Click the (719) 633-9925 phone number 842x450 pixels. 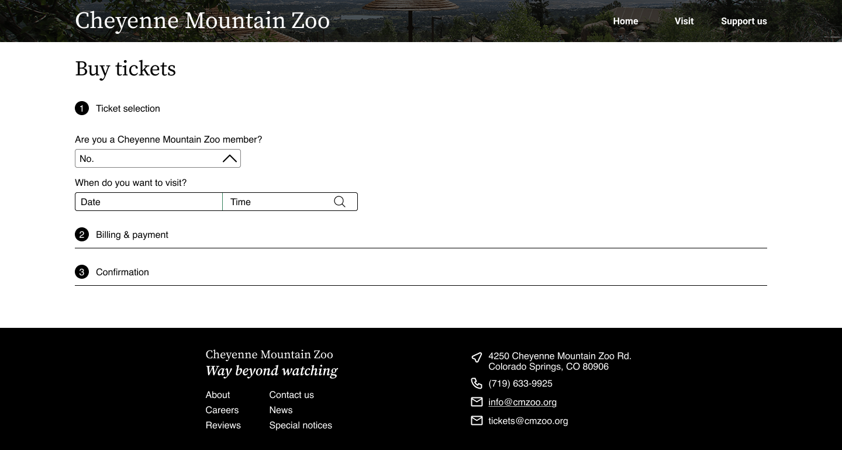(x=520, y=383)
